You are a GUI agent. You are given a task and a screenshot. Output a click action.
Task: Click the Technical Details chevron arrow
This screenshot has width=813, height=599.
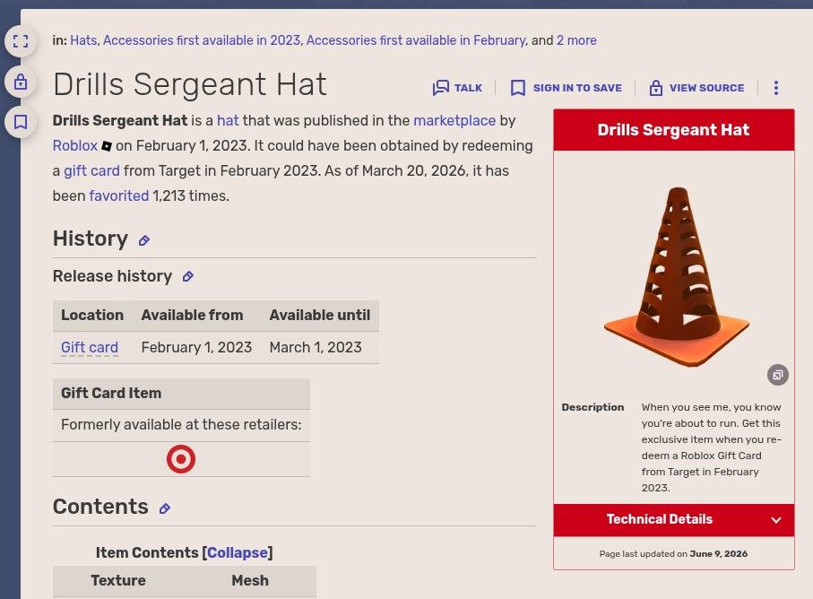click(775, 520)
